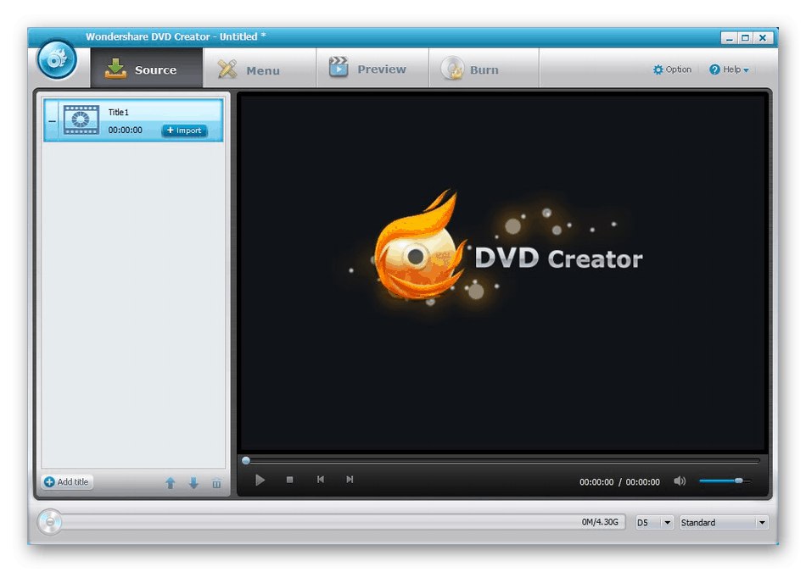The width and height of the screenshot is (806, 572).
Task: Switch to the Source tab
Action: pos(147,69)
